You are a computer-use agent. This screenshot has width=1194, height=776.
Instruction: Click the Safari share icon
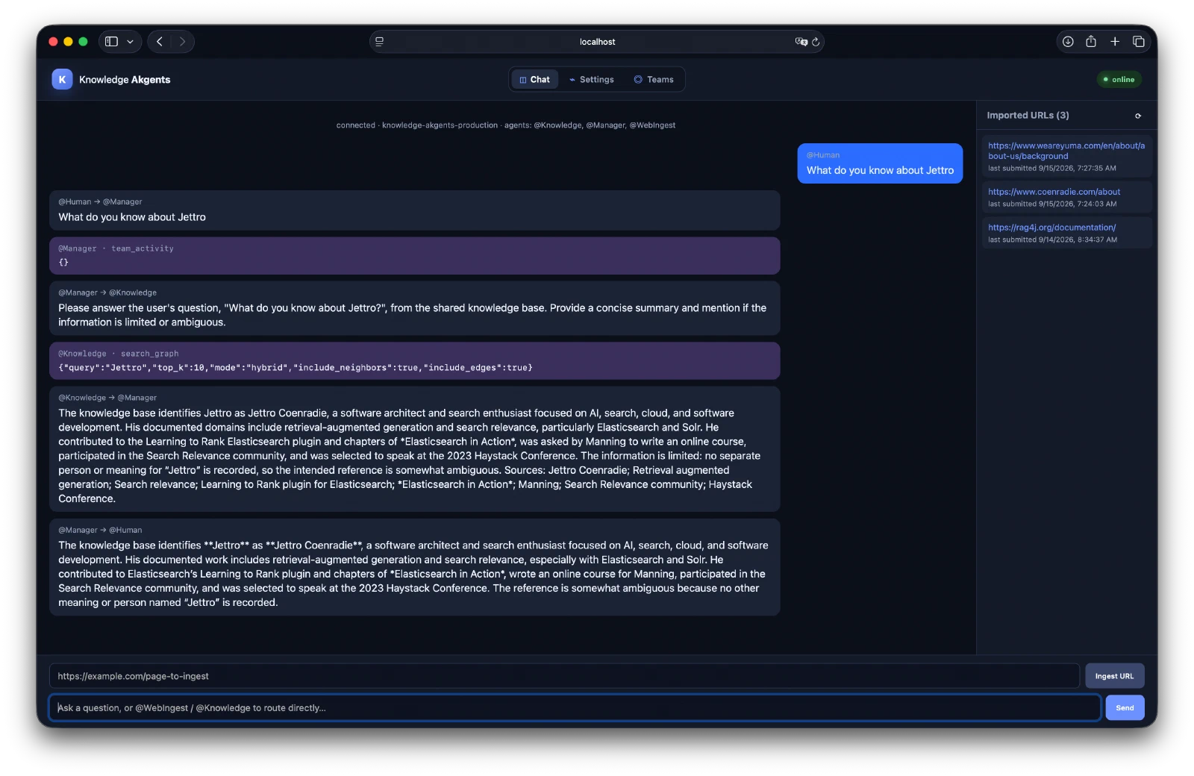1091,42
